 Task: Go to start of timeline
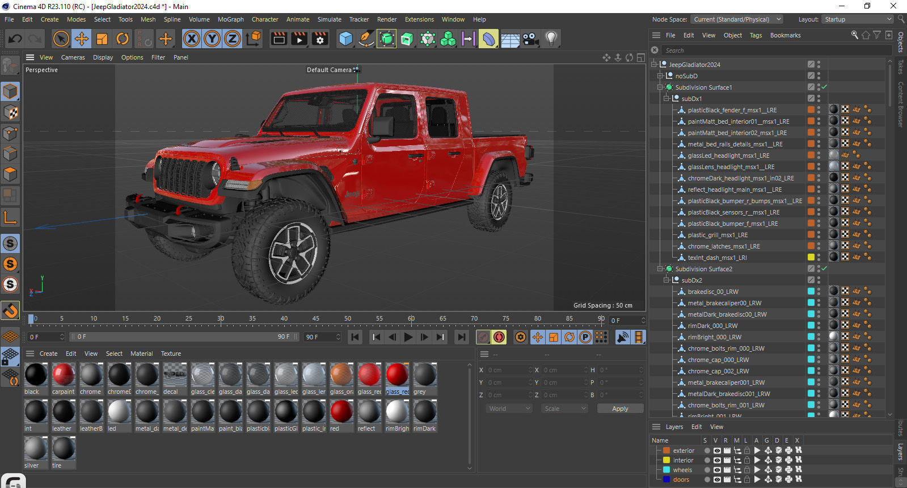pyautogui.click(x=355, y=337)
